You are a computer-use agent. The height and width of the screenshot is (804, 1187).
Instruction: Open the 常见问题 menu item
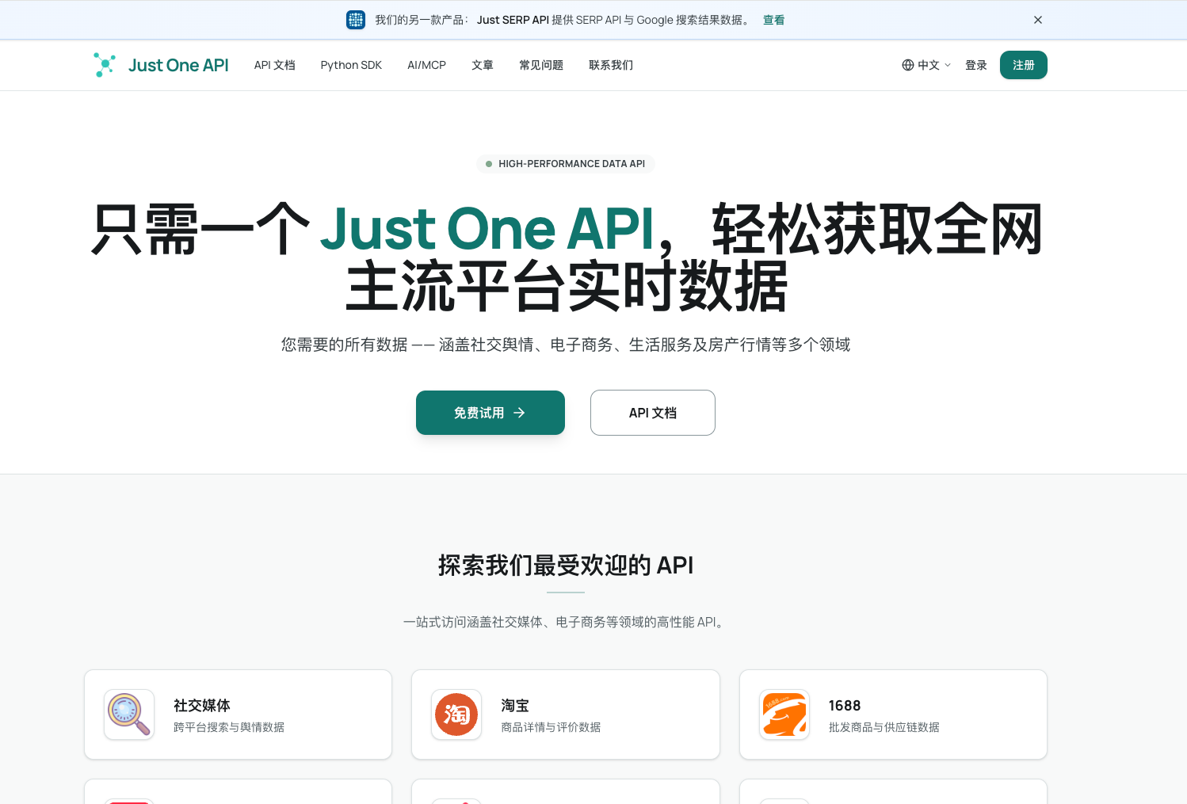click(x=541, y=65)
